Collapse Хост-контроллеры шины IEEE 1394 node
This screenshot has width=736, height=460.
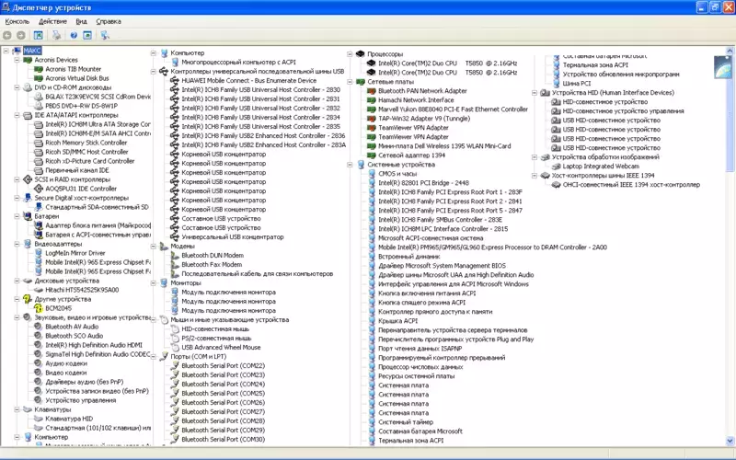[x=535, y=176]
